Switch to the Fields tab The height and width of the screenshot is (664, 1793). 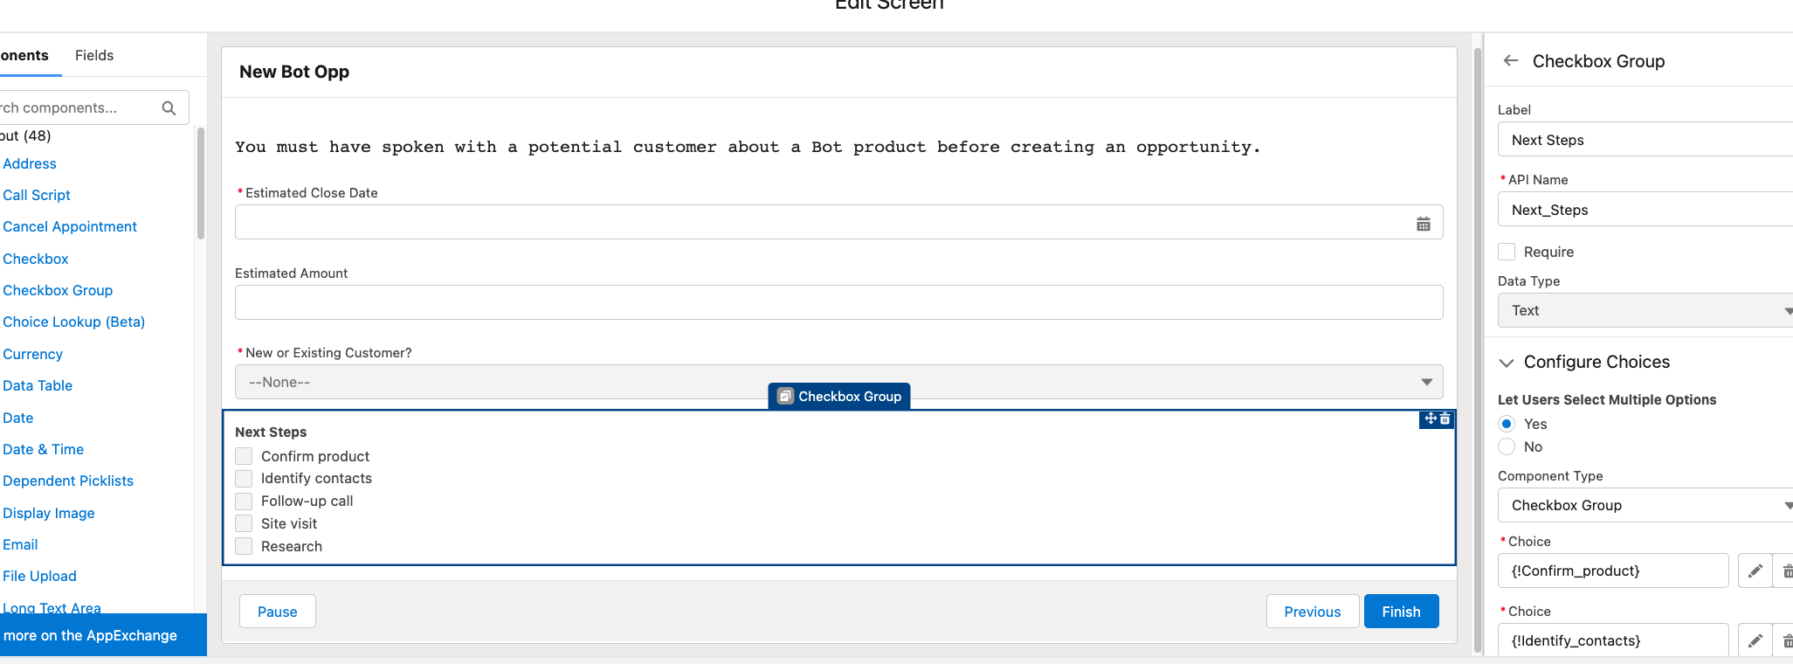(x=94, y=55)
